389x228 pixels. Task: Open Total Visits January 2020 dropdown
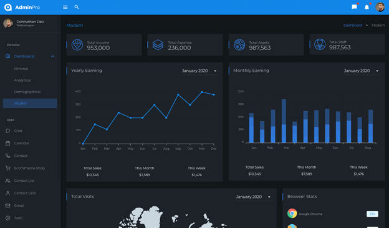[x=253, y=197]
